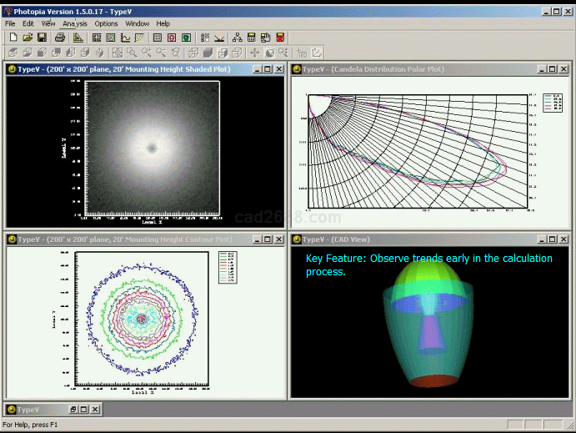Open a file with the folder icon

pos(27,38)
